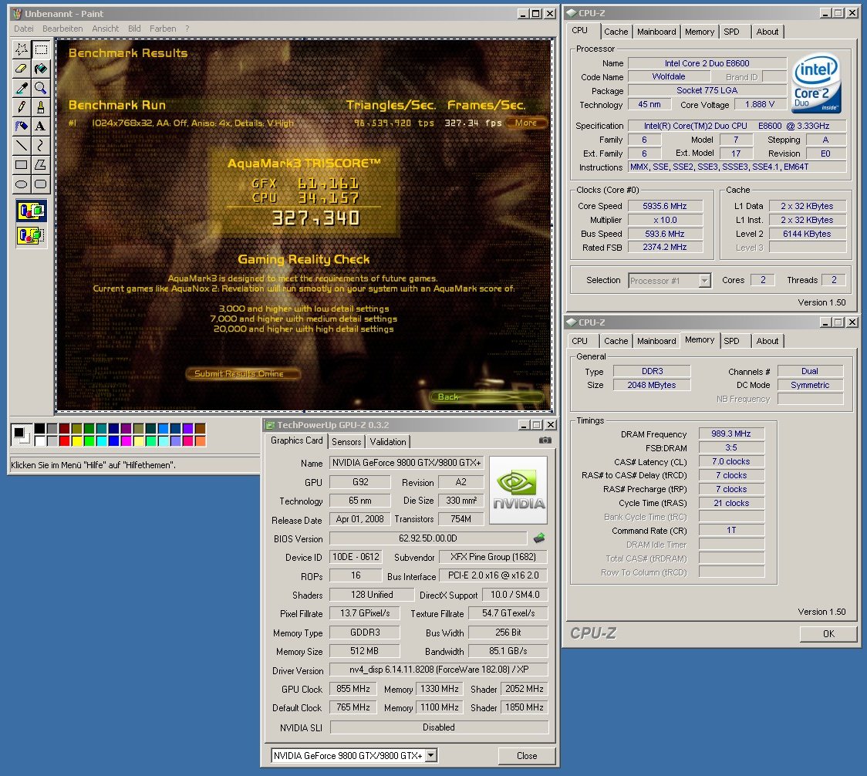Click the Core Speed value '5935.6 MHz'

click(x=665, y=206)
